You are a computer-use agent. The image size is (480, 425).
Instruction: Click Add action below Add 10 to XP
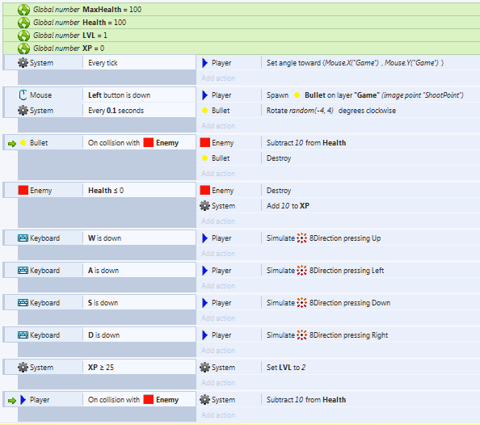[x=218, y=221]
